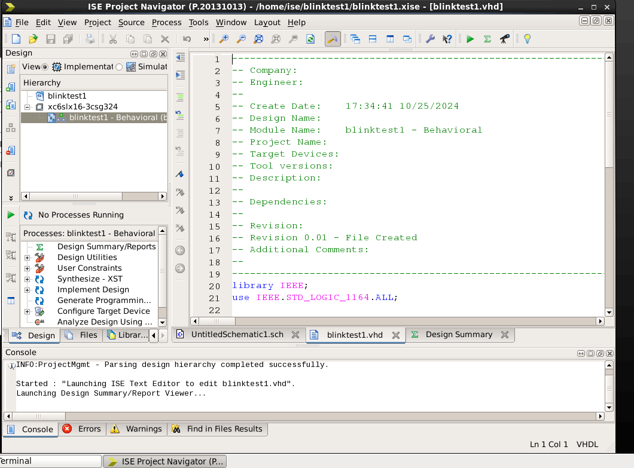Image resolution: width=634 pixels, height=468 pixels.
Task: Expand the Synthesize - XST process
Action: [28, 279]
